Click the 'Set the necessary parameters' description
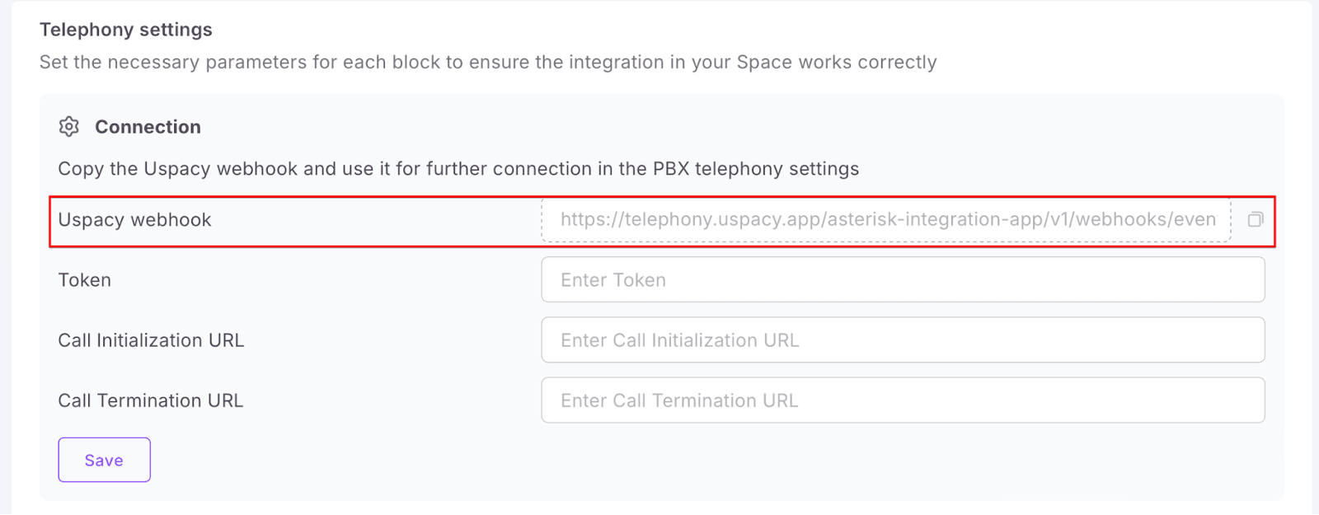 tap(488, 63)
